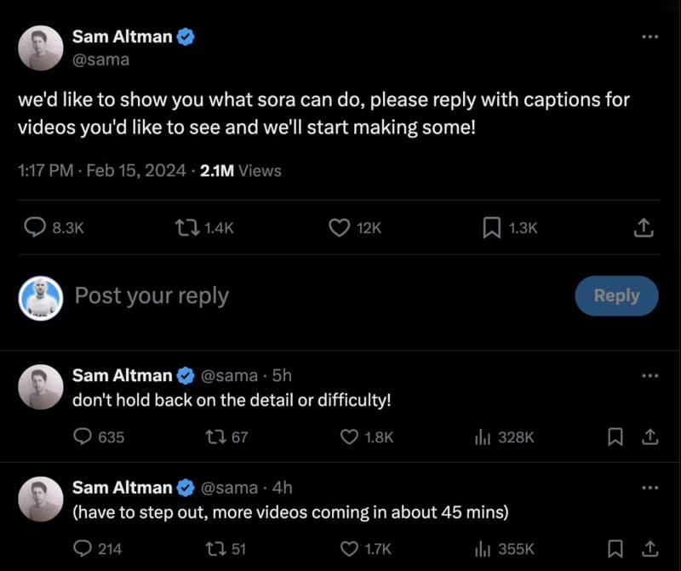Open the reply icon on Sam Altman's main tweet
681x571 pixels.
(x=34, y=227)
